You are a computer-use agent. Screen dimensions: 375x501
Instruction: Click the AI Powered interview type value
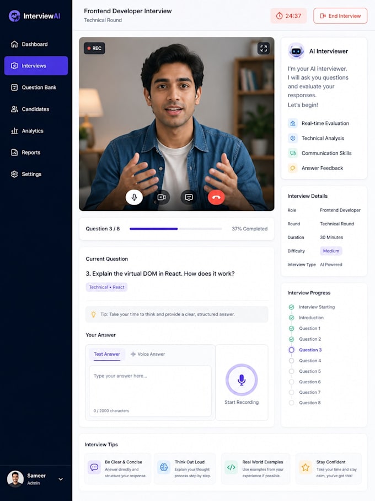tap(331, 265)
